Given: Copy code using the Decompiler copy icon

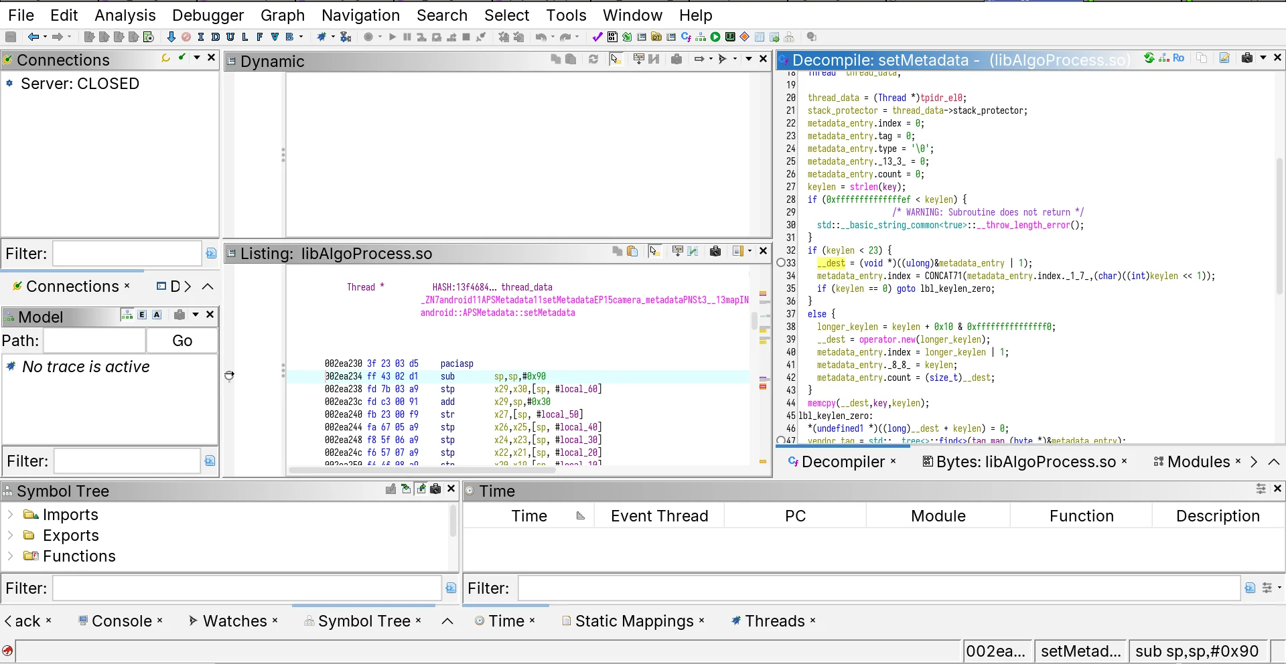Looking at the screenshot, I should click(1202, 58).
